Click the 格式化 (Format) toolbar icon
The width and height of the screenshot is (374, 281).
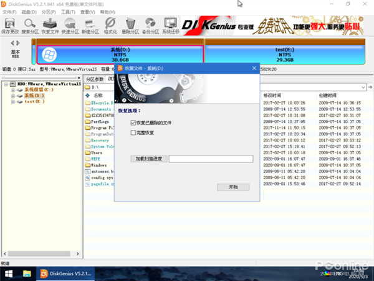tap(110, 24)
